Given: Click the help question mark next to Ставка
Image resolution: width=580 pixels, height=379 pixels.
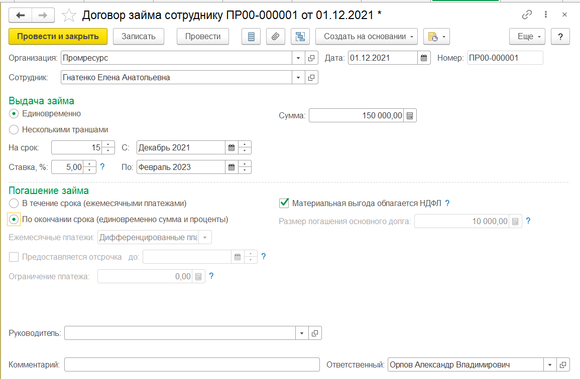Looking at the screenshot, I should coord(102,167).
